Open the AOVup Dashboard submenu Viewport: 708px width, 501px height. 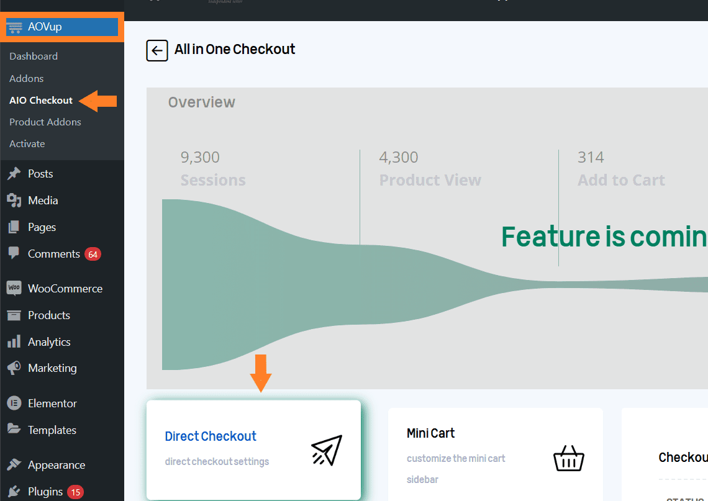pyautogui.click(x=34, y=56)
